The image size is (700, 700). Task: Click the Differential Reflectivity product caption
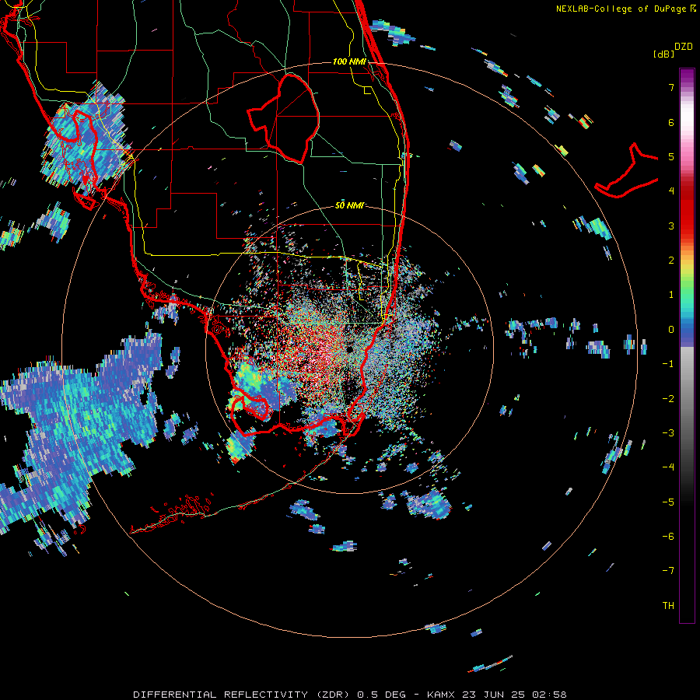tap(349, 695)
